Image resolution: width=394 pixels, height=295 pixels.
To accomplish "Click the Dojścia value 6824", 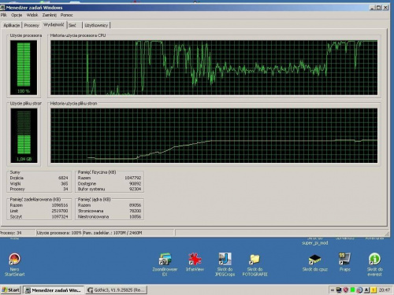I will (x=63, y=178).
